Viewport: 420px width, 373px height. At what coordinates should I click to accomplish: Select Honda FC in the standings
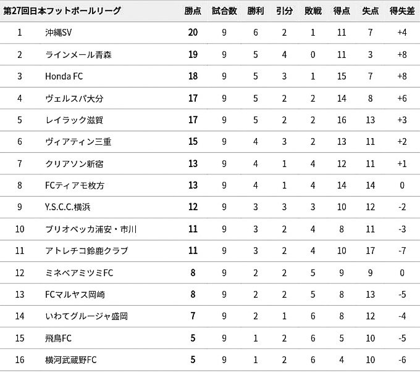[64, 76]
